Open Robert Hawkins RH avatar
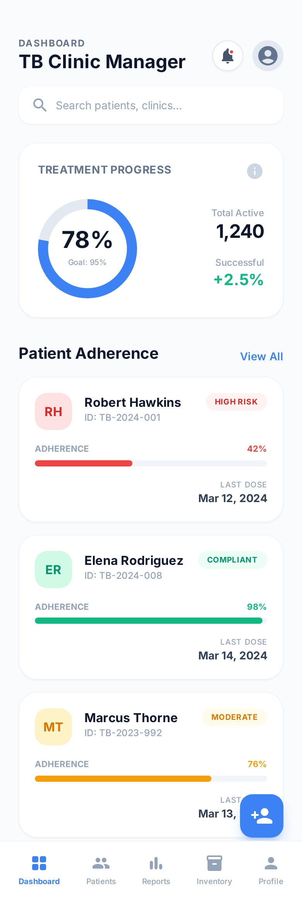The width and height of the screenshot is (302, 912). 53,411
